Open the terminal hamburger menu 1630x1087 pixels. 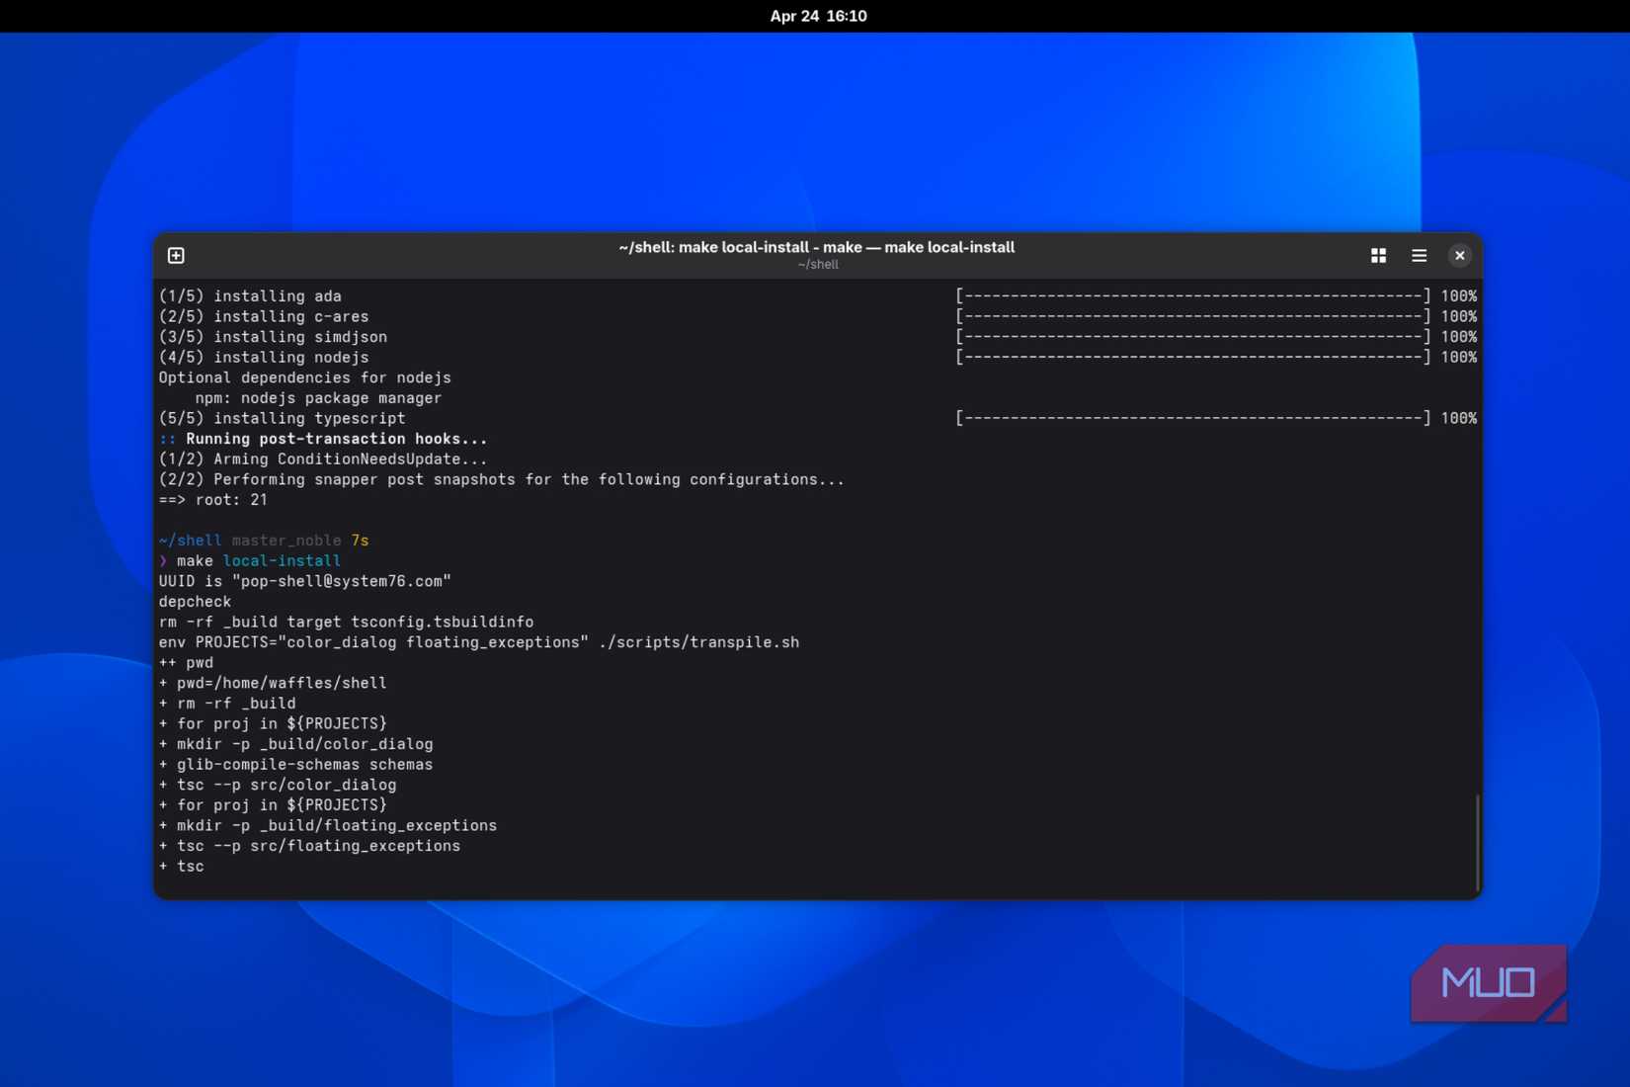tap(1419, 256)
